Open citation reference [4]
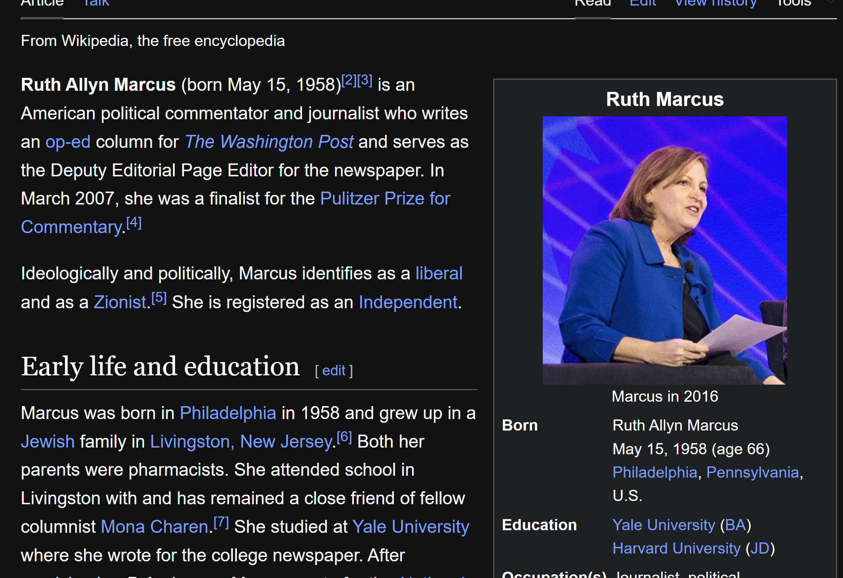 point(134,223)
